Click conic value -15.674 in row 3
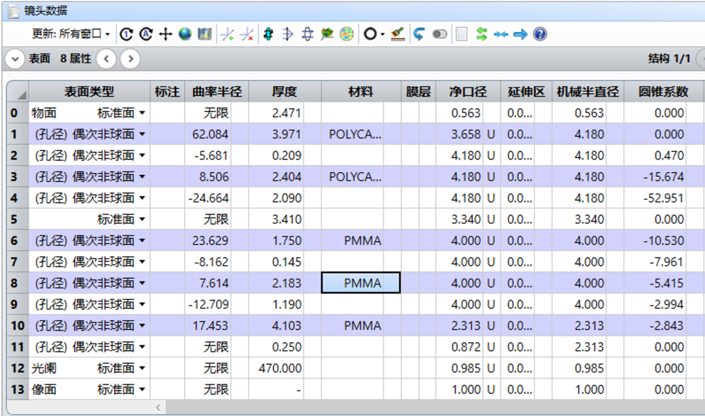 (664, 177)
